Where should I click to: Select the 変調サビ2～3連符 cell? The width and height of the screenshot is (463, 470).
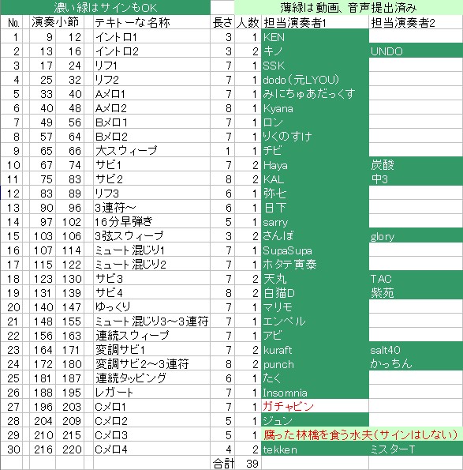151,364
